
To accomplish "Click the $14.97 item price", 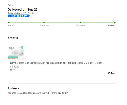I will (x=112, y=73).
